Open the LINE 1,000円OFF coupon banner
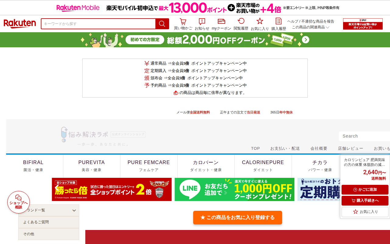The height and width of the screenshot is (244, 390). tap(235, 189)
